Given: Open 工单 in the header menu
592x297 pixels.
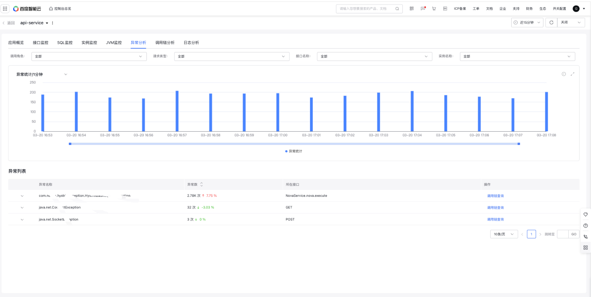Looking at the screenshot, I should [x=476, y=9].
